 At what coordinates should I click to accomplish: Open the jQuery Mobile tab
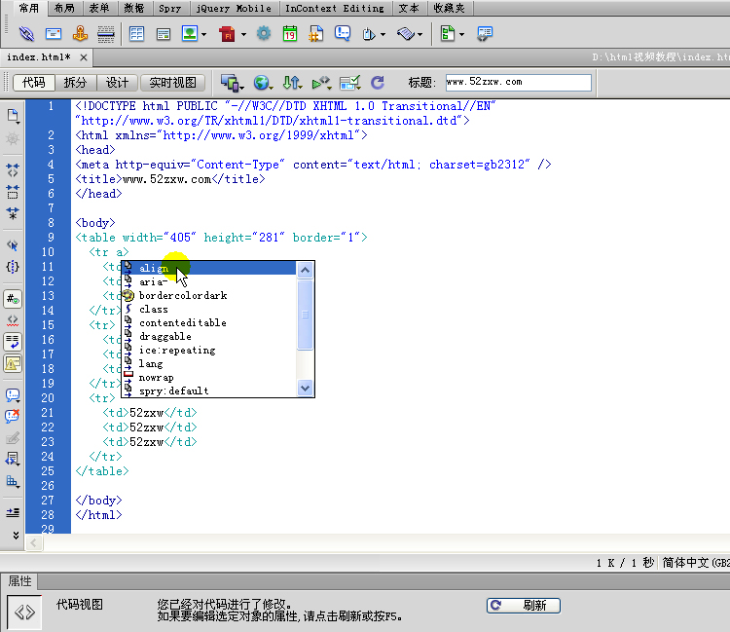click(234, 8)
